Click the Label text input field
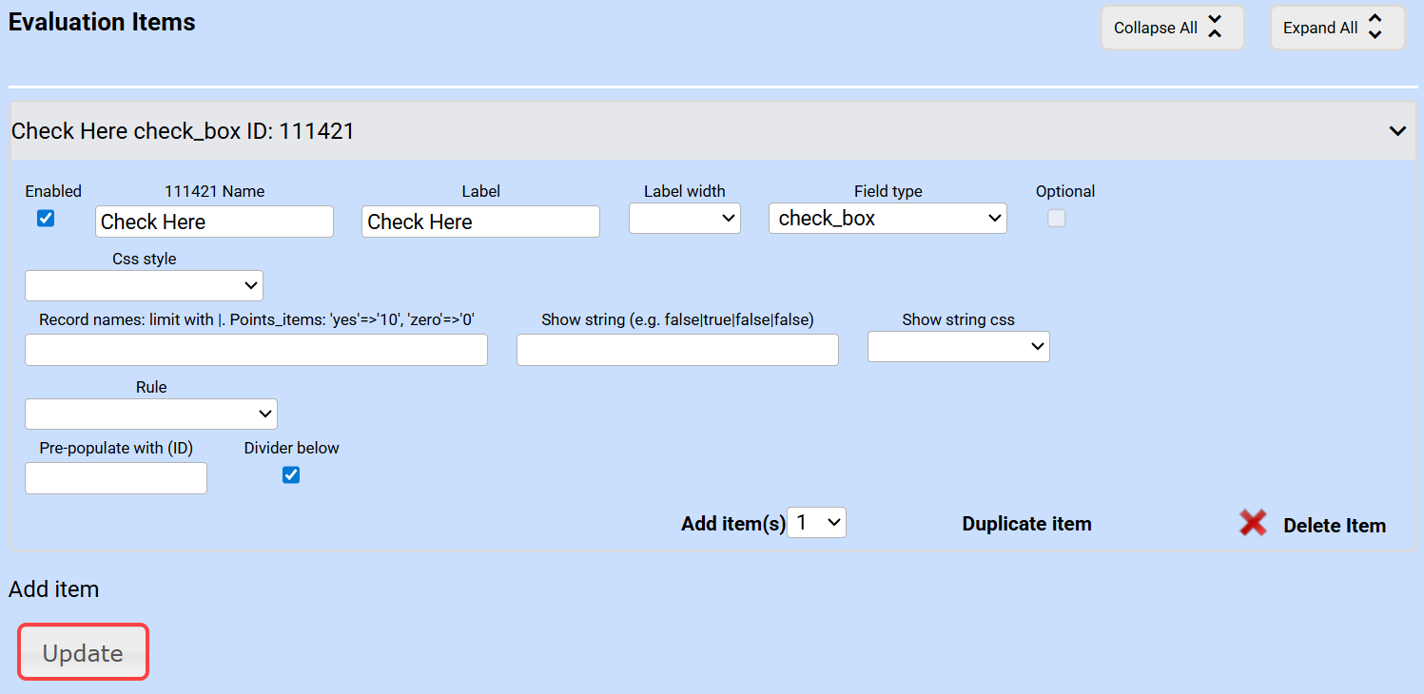Screen dimensions: 1424x694 click(x=480, y=222)
